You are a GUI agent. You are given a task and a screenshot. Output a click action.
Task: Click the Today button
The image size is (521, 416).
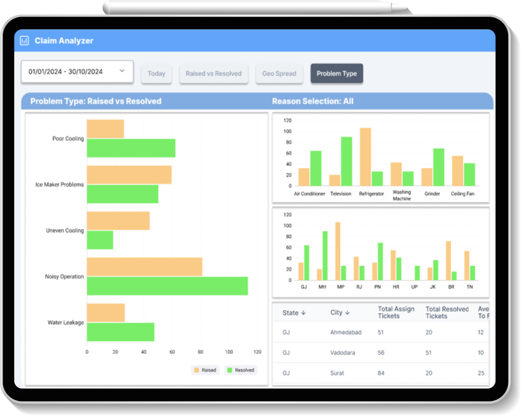point(156,74)
